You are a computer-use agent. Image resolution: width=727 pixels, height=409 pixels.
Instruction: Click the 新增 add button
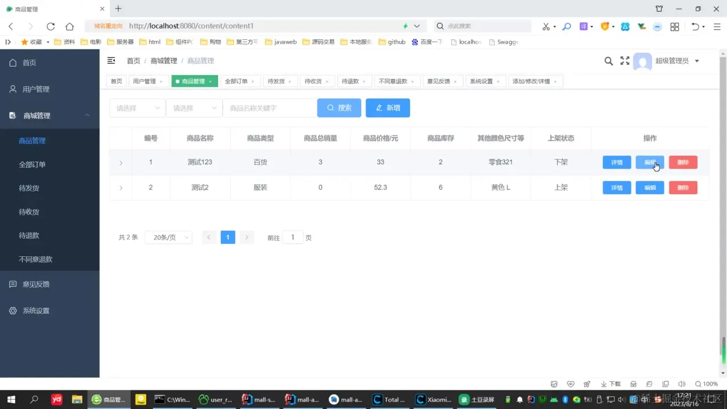coord(388,108)
